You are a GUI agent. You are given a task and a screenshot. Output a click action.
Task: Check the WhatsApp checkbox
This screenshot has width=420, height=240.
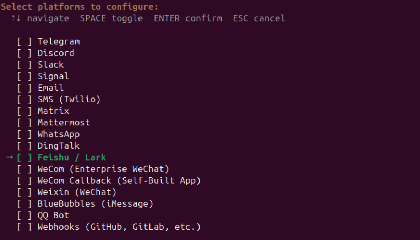(24, 134)
